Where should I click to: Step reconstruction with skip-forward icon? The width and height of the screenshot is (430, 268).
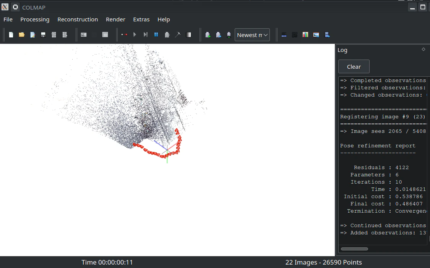(x=145, y=35)
